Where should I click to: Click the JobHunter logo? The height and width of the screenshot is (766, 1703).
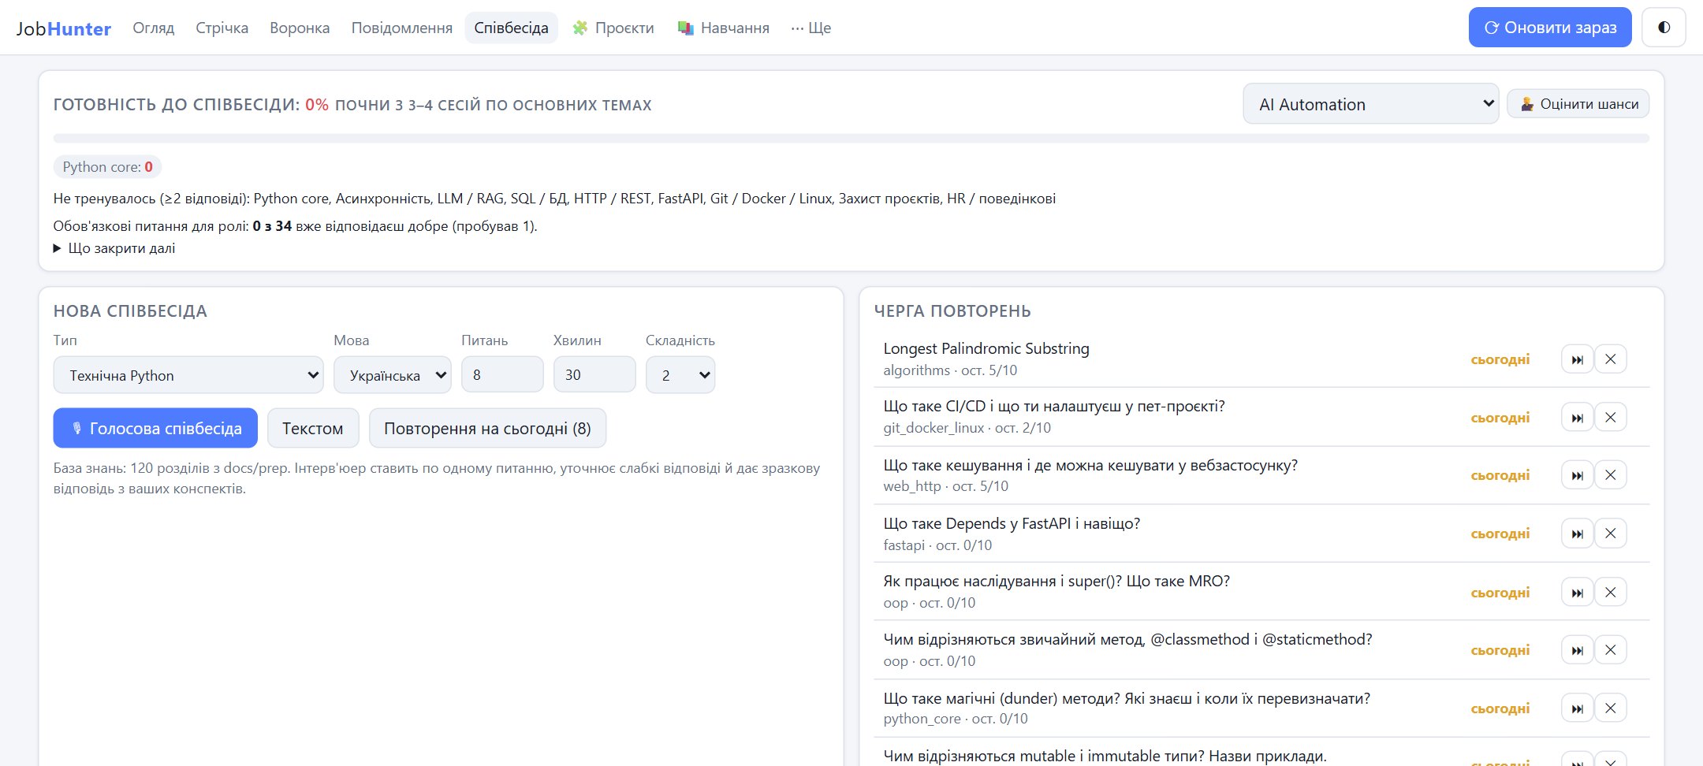point(64,28)
